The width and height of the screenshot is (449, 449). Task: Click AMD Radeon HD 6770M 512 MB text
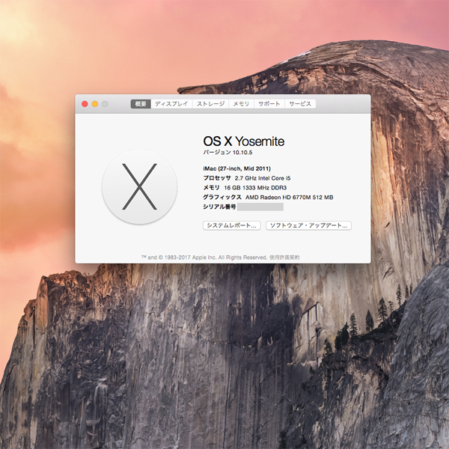pos(289,198)
